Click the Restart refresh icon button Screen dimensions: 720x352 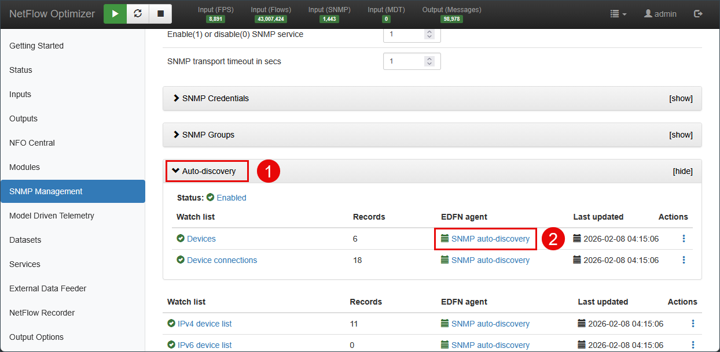click(x=138, y=14)
